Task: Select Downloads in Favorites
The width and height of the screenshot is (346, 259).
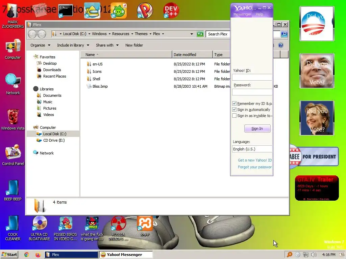Action: tap(52, 70)
